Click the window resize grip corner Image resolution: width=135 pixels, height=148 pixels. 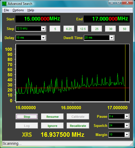click(131, 144)
